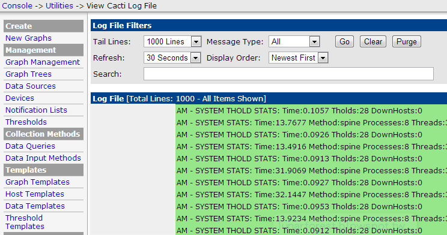Open the Utilities breadcrumb link
The width and height of the screenshot is (447, 235).
[59, 5]
